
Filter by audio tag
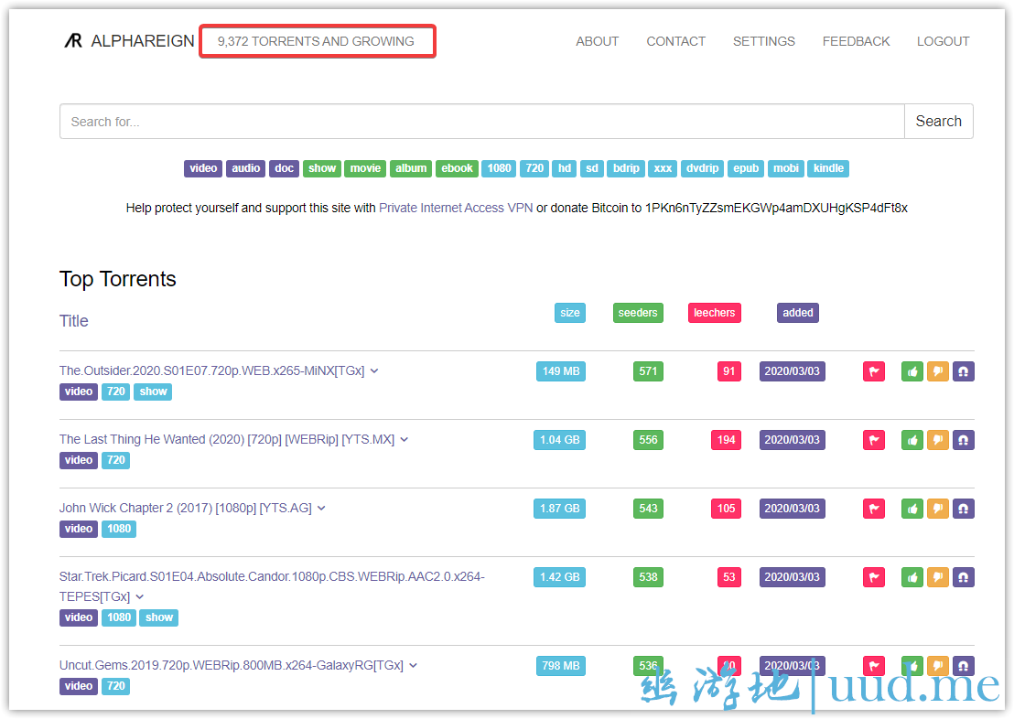(246, 168)
